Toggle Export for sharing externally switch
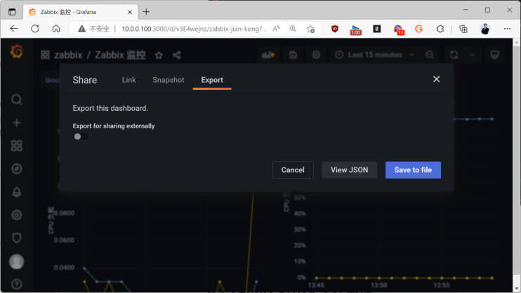This screenshot has height=293, width=521. 81,137
